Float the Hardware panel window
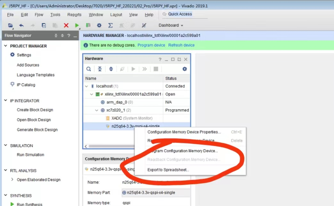334x206 pixels. 179,60
